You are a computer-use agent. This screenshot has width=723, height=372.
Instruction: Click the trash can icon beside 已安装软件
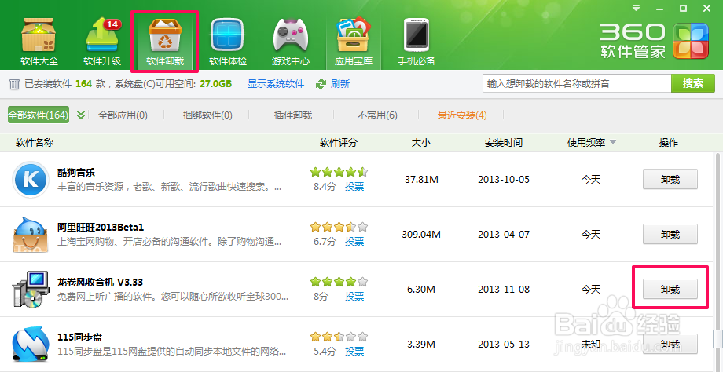pos(15,84)
